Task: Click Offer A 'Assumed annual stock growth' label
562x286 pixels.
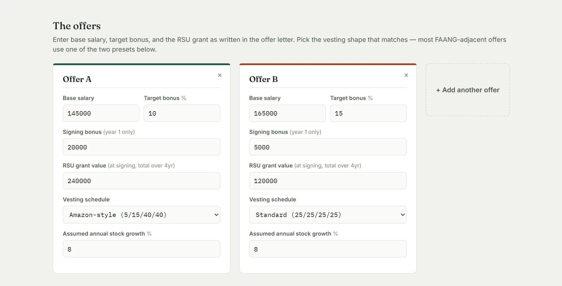Action: click(x=107, y=234)
